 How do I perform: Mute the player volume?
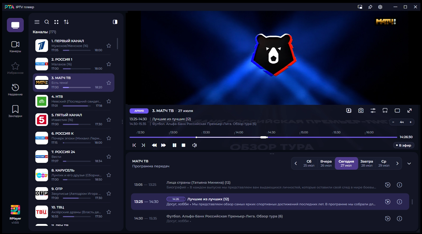coord(195,145)
